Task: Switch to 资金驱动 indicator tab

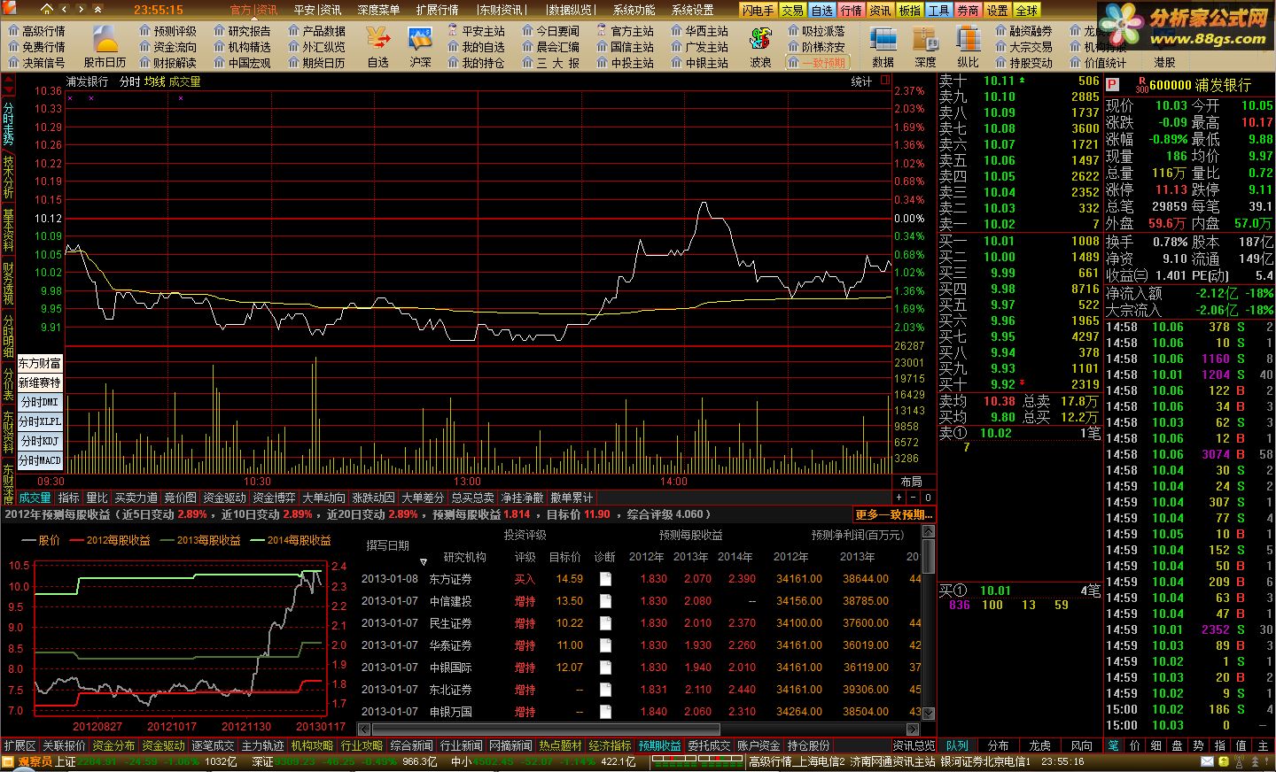Action: coord(225,498)
